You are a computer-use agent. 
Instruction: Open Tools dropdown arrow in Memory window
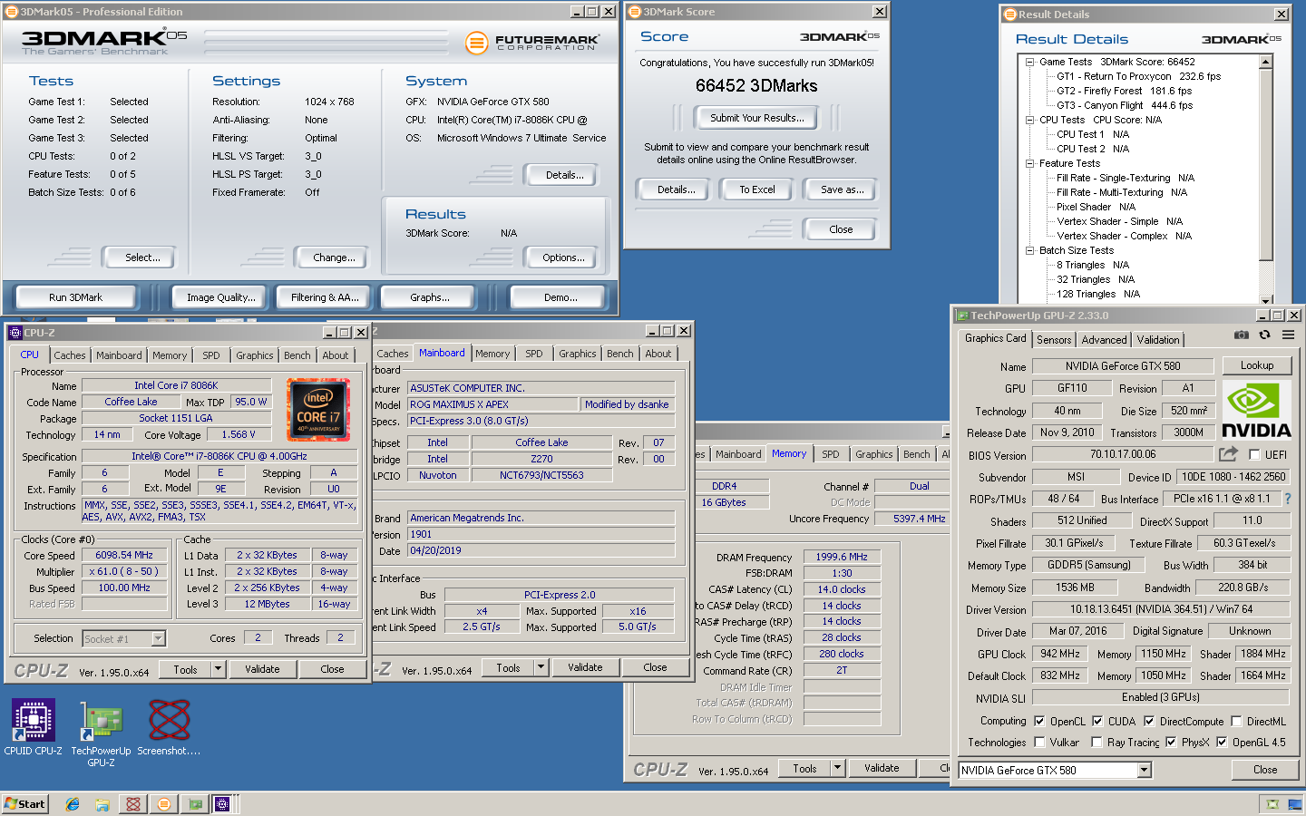837,768
